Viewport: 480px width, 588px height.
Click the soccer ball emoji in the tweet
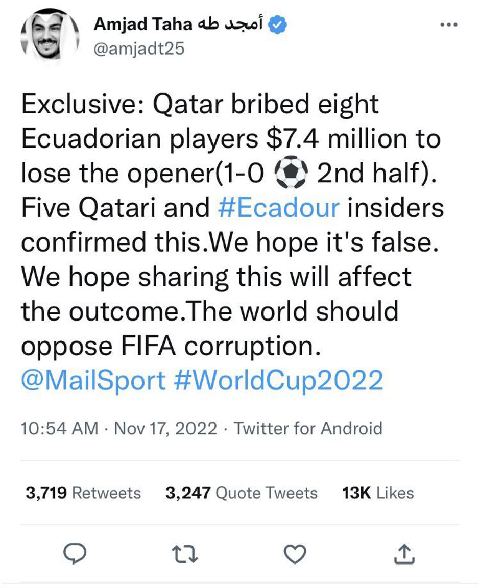291,174
